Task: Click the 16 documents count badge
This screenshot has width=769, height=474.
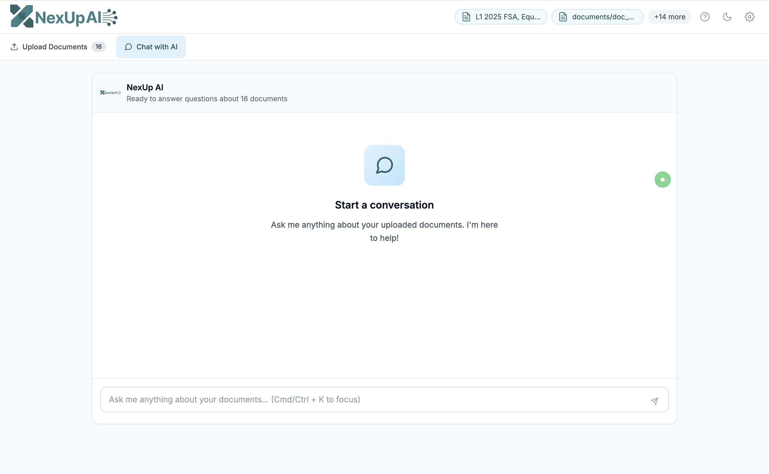Action: point(99,47)
